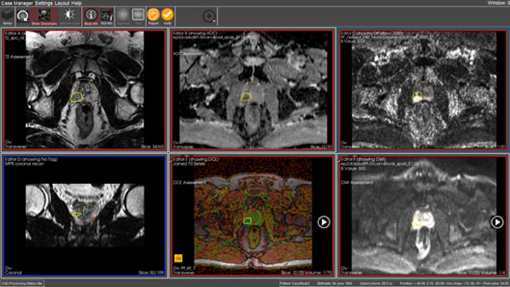
Task: Generate the Report with orange icon
Action: (x=153, y=17)
